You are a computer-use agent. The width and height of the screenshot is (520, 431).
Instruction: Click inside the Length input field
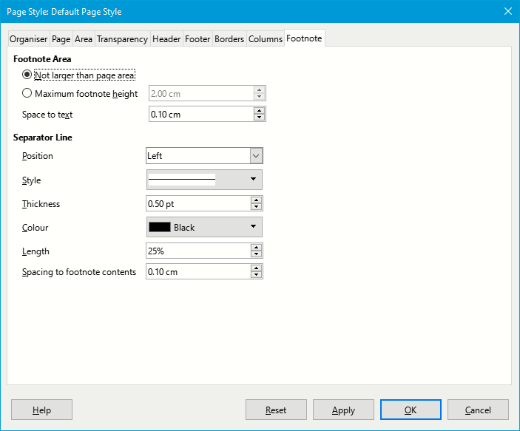click(197, 251)
